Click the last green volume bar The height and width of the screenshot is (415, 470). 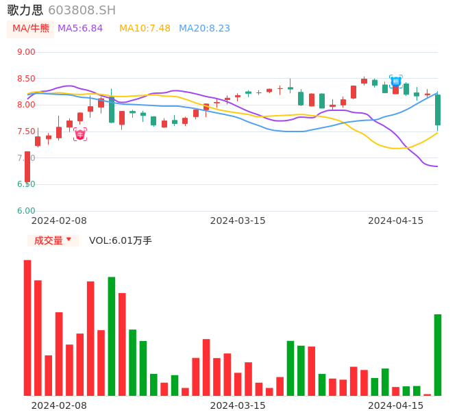click(438, 355)
